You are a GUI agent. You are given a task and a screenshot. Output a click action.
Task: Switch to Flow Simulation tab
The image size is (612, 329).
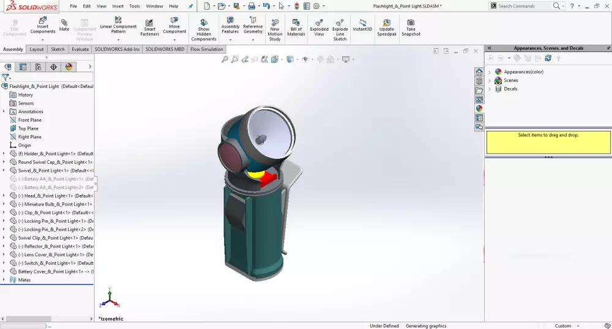(x=206, y=49)
